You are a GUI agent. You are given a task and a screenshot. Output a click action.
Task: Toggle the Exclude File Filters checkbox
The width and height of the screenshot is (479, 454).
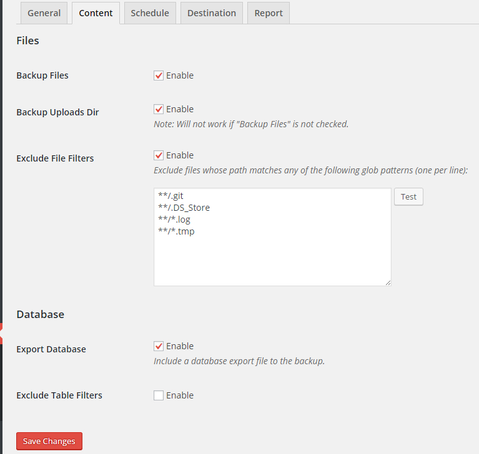[x=159, y=155]
